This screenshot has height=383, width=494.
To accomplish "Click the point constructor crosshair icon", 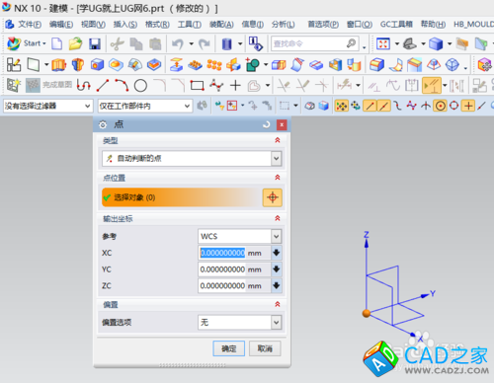I will pos(273,197).
